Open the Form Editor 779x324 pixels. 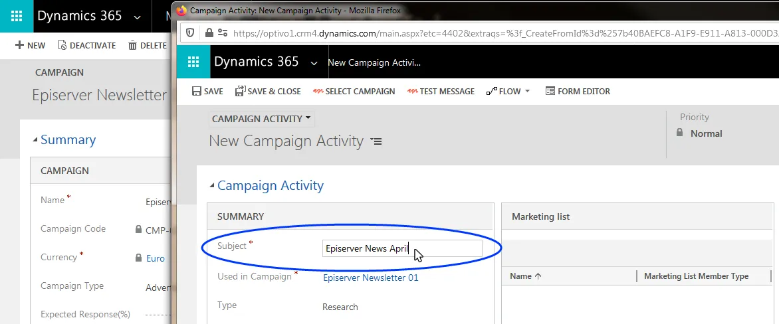pyautogui.click(x=578, y=92)
